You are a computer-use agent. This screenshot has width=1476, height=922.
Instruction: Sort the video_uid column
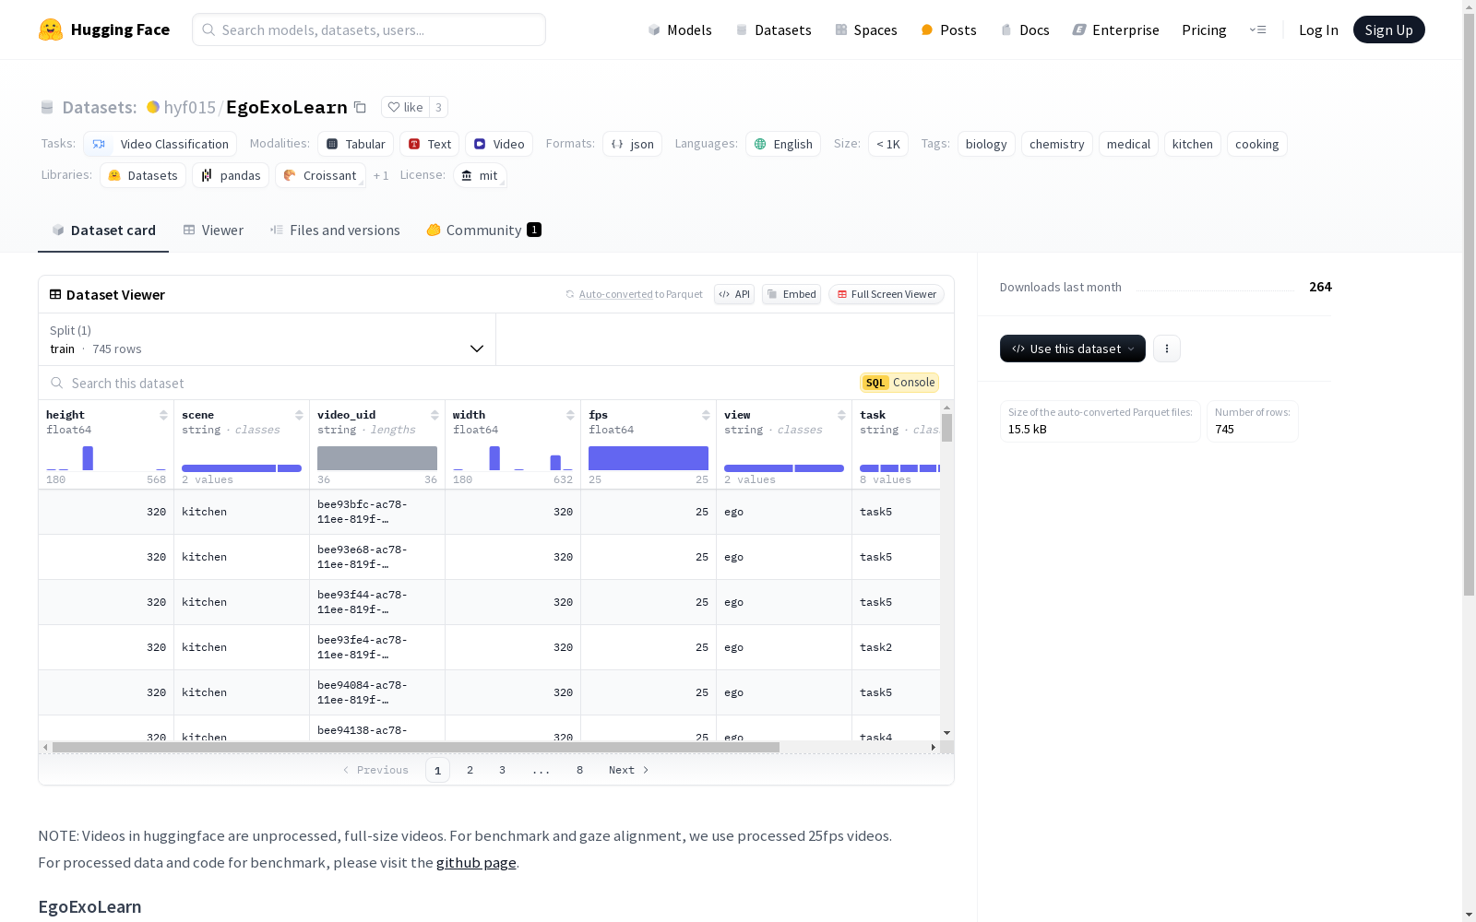(434, 415)
